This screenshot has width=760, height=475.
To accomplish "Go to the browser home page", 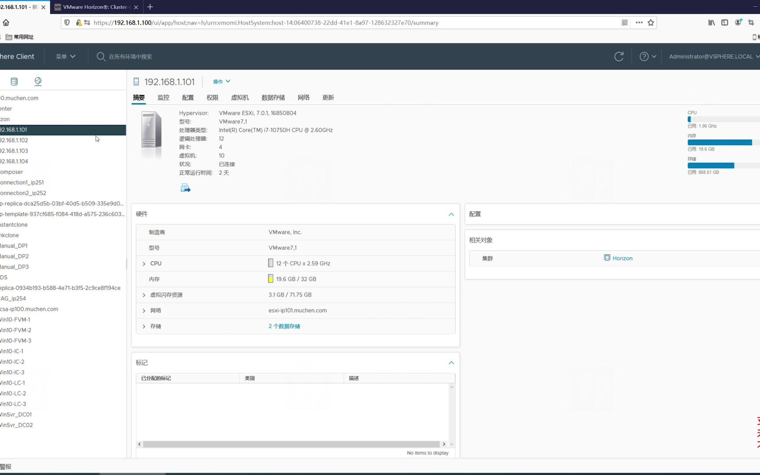I will pos(6,22).
